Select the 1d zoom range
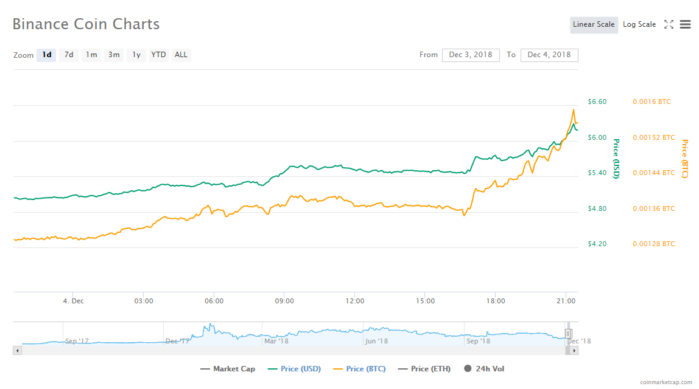Viewport: 699px width, 389px height. tap(46, 55)
